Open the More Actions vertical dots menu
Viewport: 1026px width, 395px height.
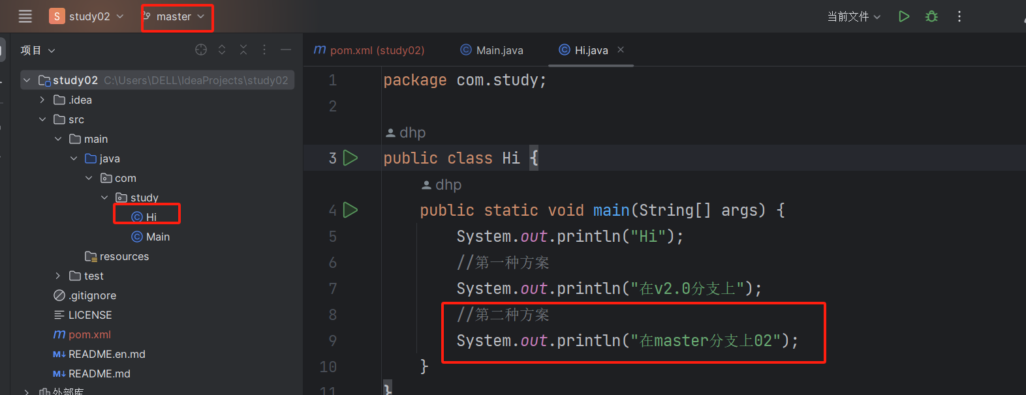tap(959, 16)
